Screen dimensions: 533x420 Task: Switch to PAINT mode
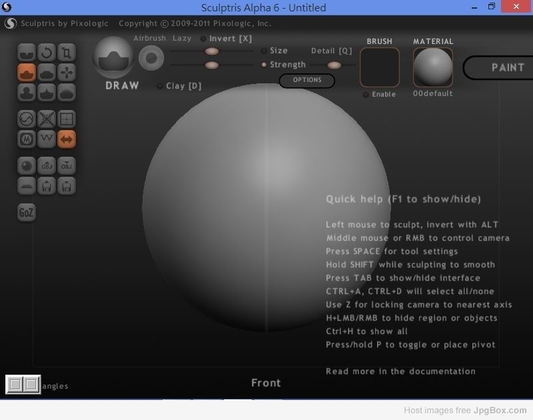point(506,67)
